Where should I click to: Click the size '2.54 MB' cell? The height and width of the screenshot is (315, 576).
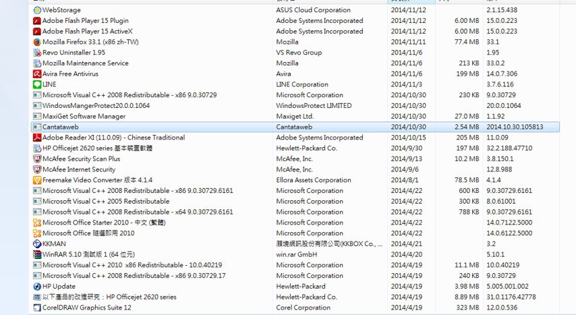pos(467,127)
